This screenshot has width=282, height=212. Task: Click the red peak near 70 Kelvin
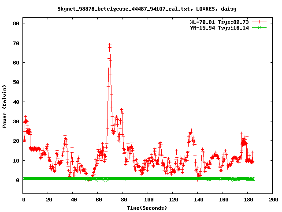coord(110,45)
